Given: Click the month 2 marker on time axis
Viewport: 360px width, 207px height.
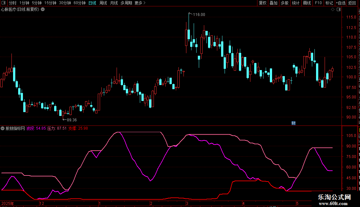Looking at the screenshot, I should 151,203.
